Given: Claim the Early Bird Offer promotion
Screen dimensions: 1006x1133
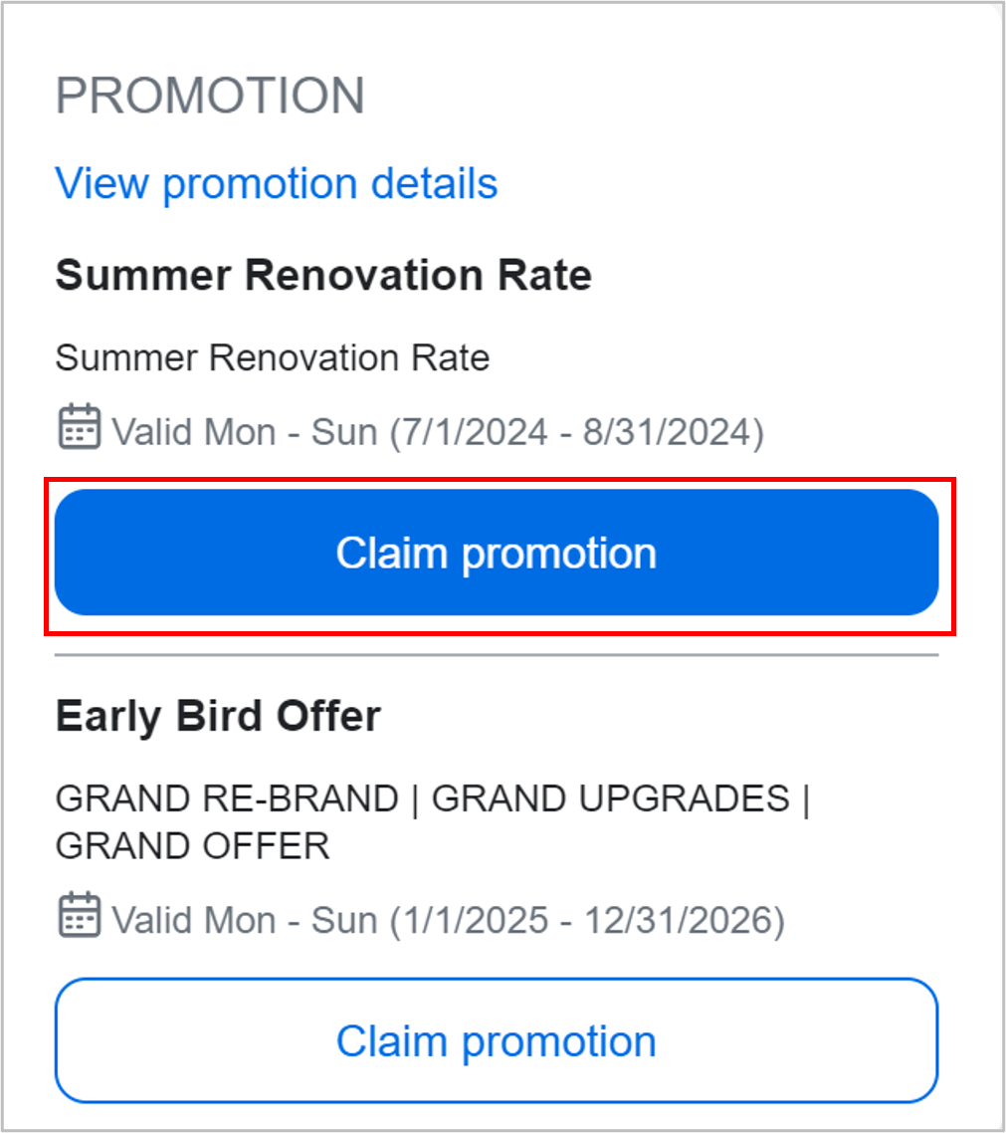Looking at the screenshot, I should (x=498, y=1039).
